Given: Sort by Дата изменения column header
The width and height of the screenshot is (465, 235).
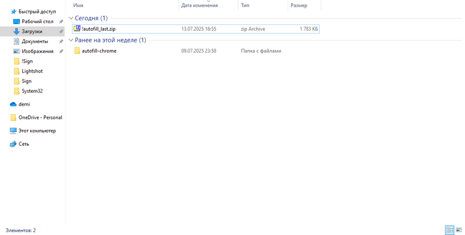Looking at the screenshot, I should 199,5.
